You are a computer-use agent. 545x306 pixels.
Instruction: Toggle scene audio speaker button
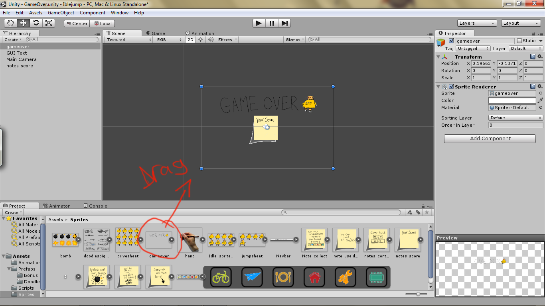tap(210, 39)
